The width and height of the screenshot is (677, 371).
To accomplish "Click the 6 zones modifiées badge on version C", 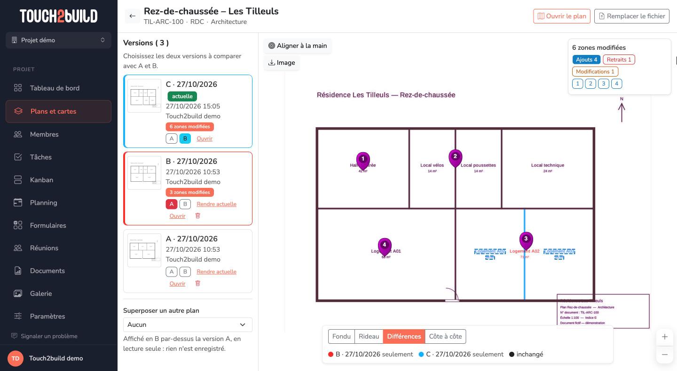I will click(190, 127).
